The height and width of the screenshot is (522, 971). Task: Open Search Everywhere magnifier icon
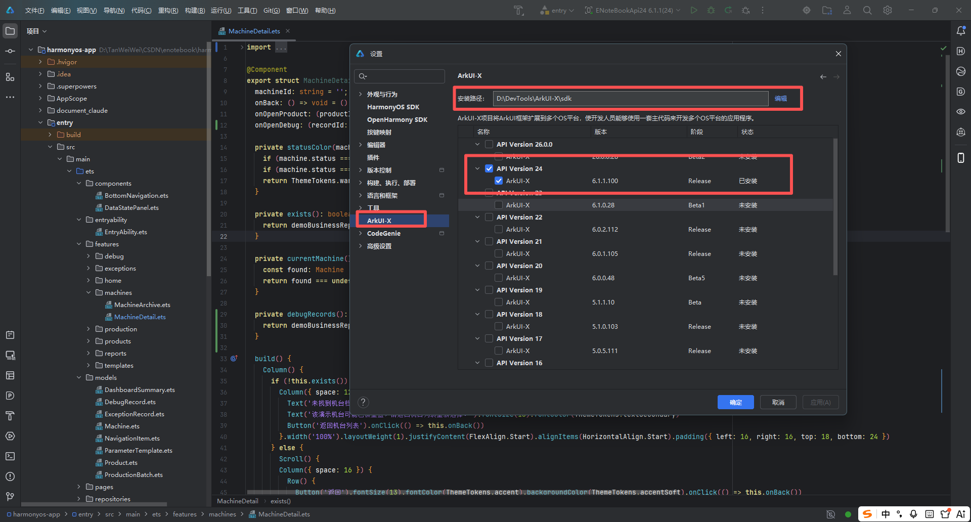tap(867, 10)
